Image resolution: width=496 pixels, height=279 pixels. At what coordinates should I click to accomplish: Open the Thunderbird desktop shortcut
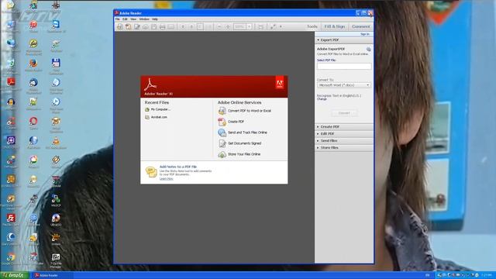(33, 83)
